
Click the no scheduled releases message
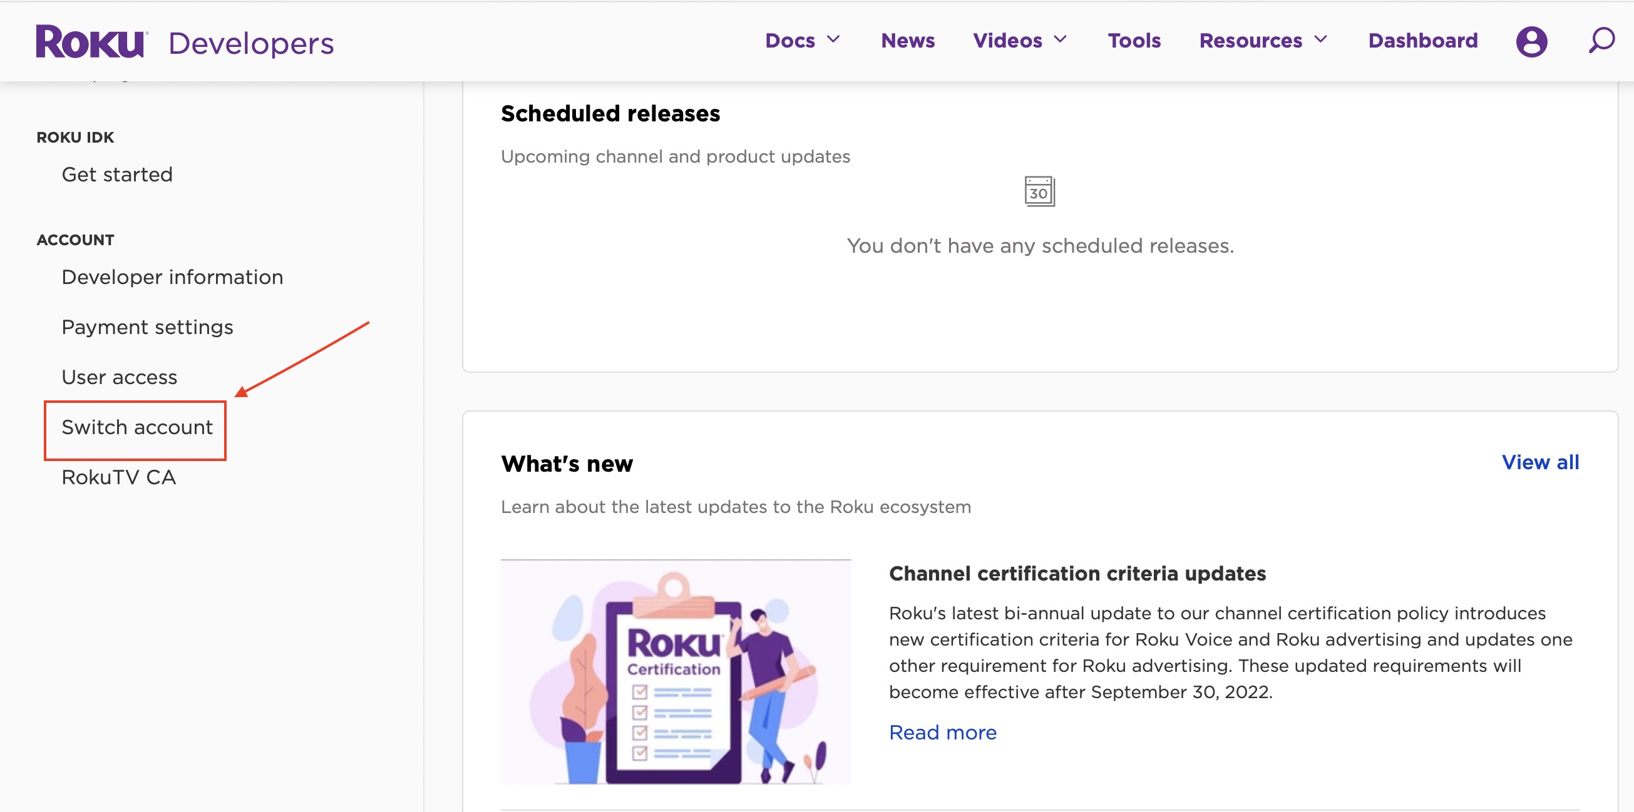[1041, 245]
